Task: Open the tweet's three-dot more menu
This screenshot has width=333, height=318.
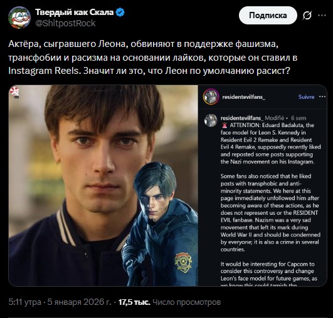Action: pyautogui.click(x=322, y=15)
